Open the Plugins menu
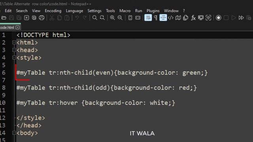This screenshot has height=142, width=253. 153,11
